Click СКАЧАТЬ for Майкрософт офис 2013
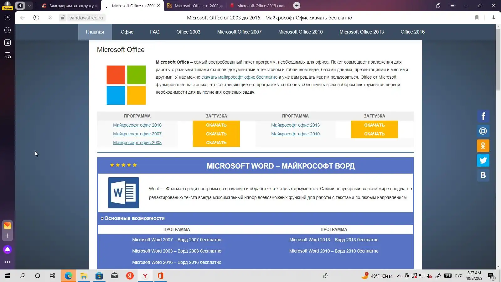 pyautogui.click(x=374, y=125)
